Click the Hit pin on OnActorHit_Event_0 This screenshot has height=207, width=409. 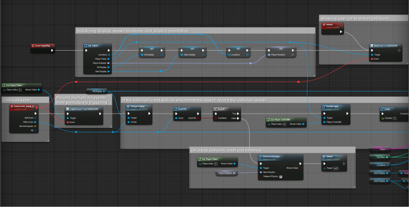pos(35,130)
